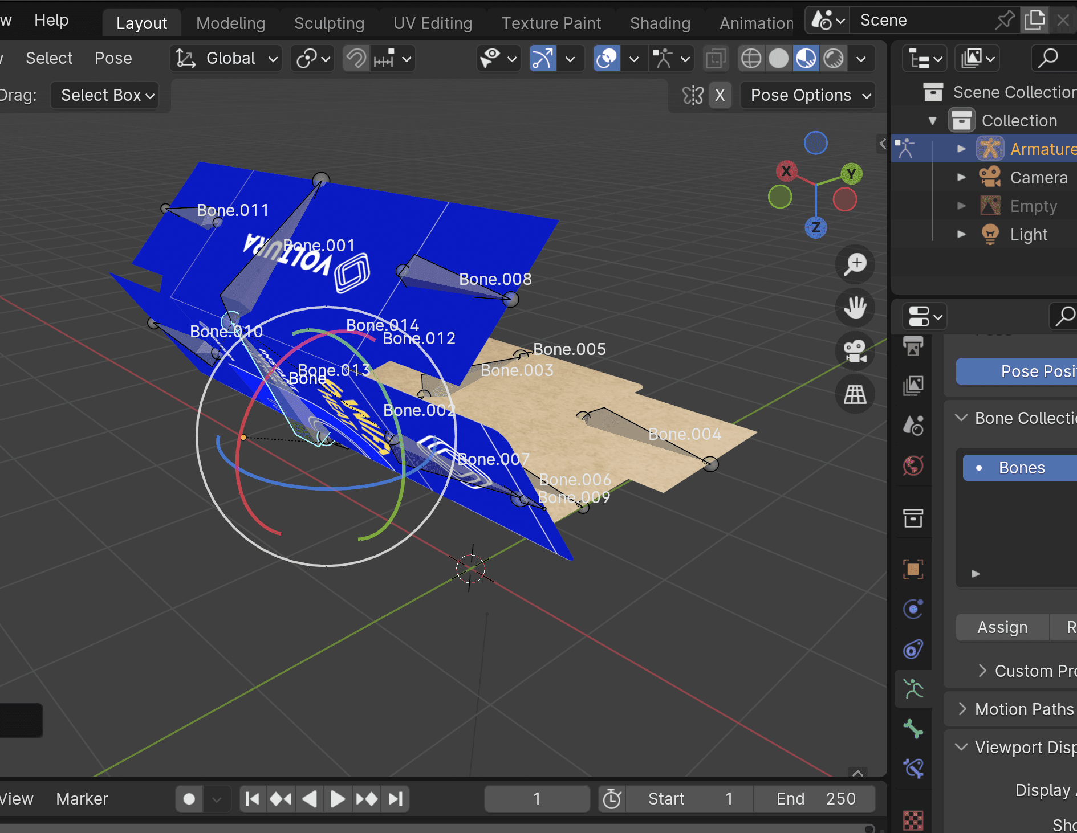1077x833 pixels.
Task: Click the Assign button
Action: click(1002, 627)
